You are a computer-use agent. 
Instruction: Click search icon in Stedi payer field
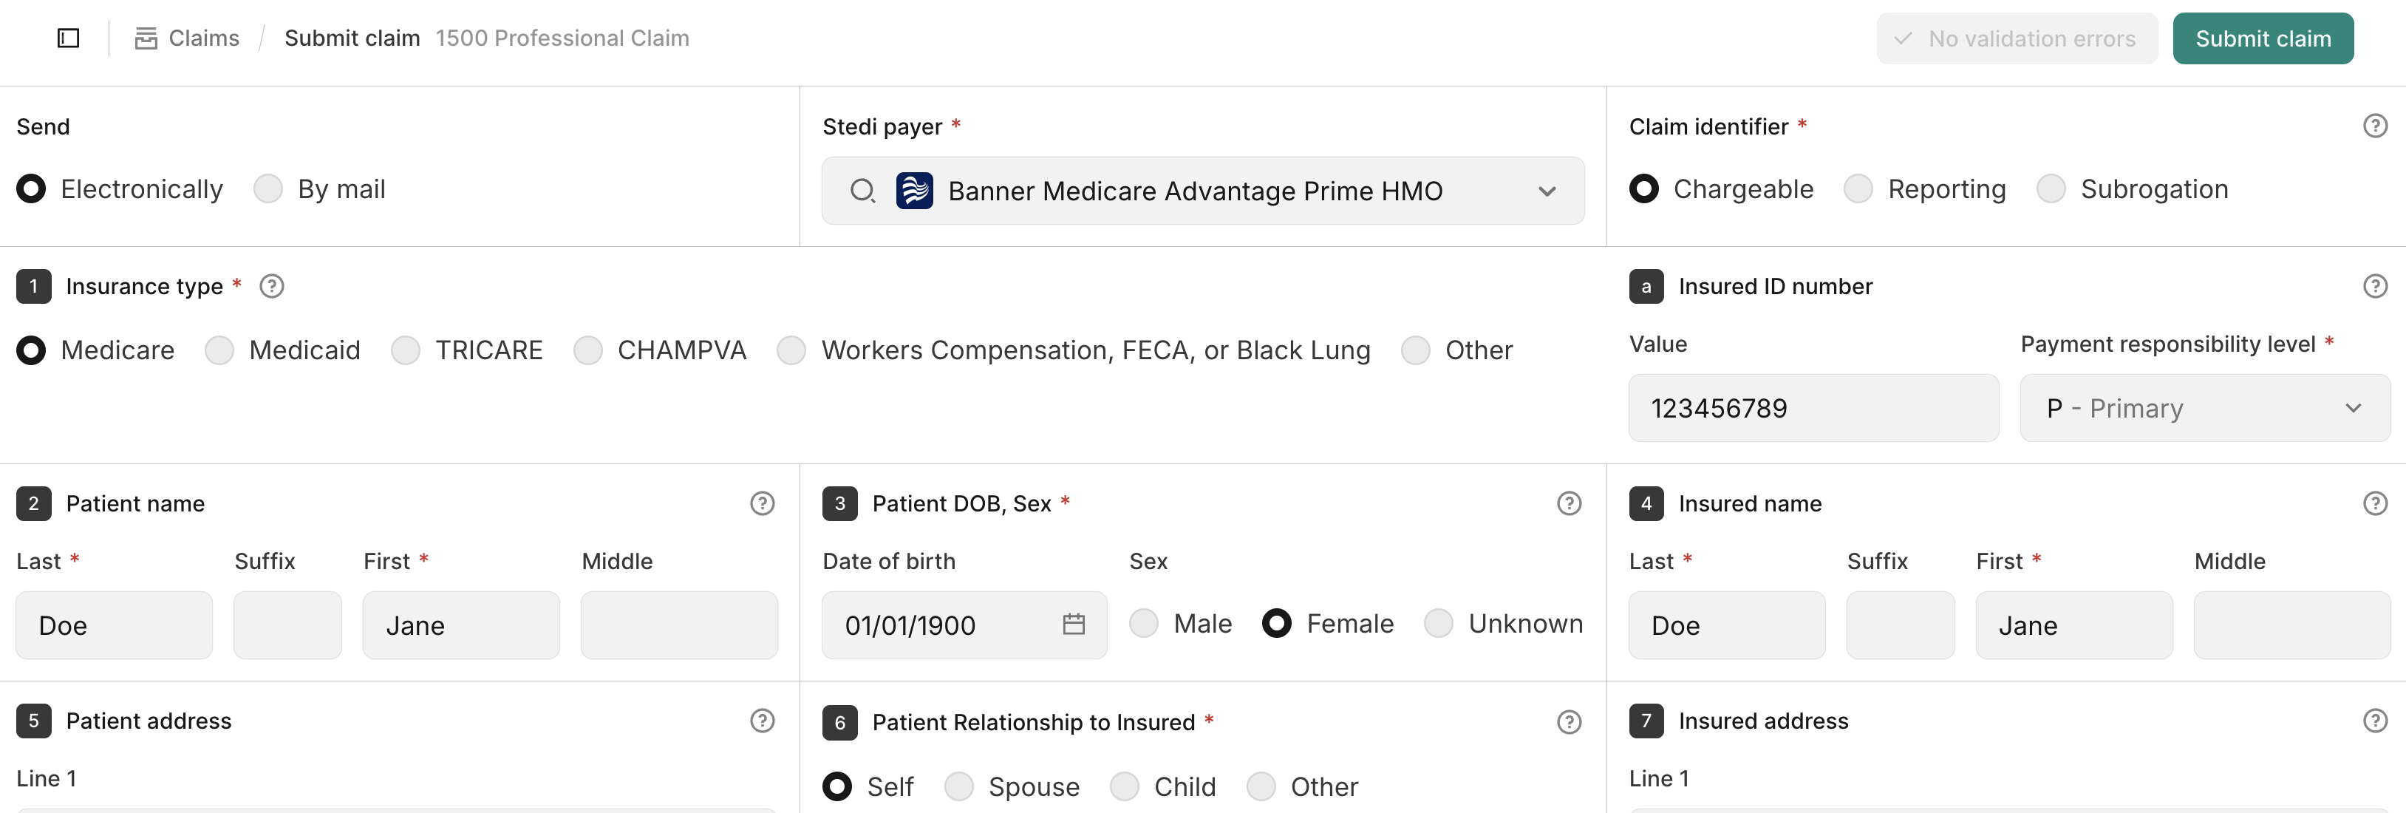pos(862,191)
